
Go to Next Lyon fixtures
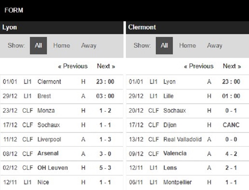(x=106, y=66)
